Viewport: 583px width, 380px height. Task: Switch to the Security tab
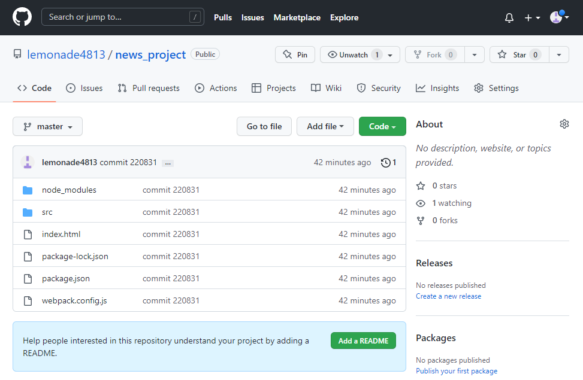(x=379, y=88)
